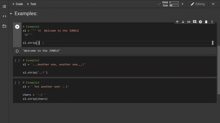This screenshot has height=123, width=220.
Task: Click the output actions icon beside 'Welcome to the JUNGLE'
Action: pyautogui.click(x=17, y=51)
